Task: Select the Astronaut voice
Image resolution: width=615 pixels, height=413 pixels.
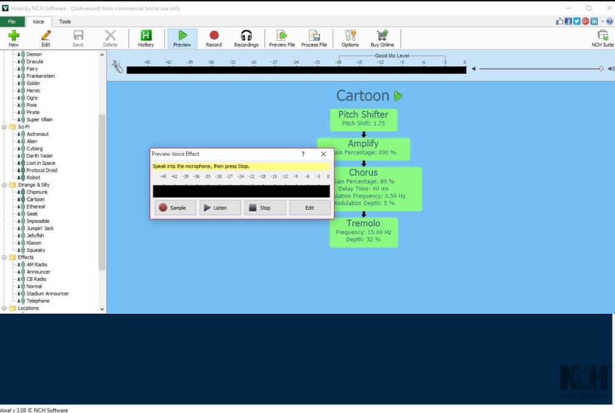Action: point(38,134)
